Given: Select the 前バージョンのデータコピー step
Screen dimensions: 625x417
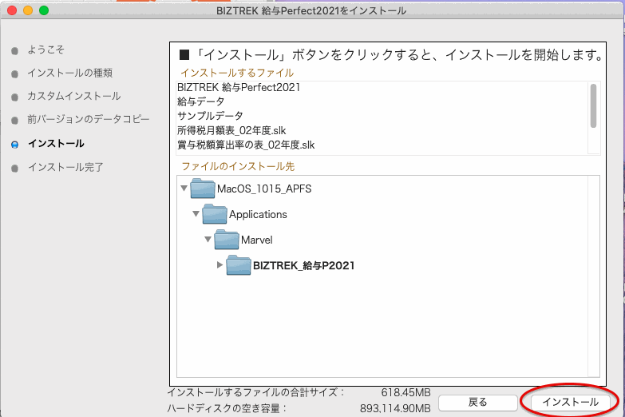Looking at the screenshot, I should 88,120.
